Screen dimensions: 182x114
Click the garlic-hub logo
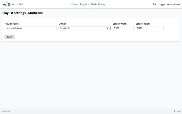coord(13,4)
